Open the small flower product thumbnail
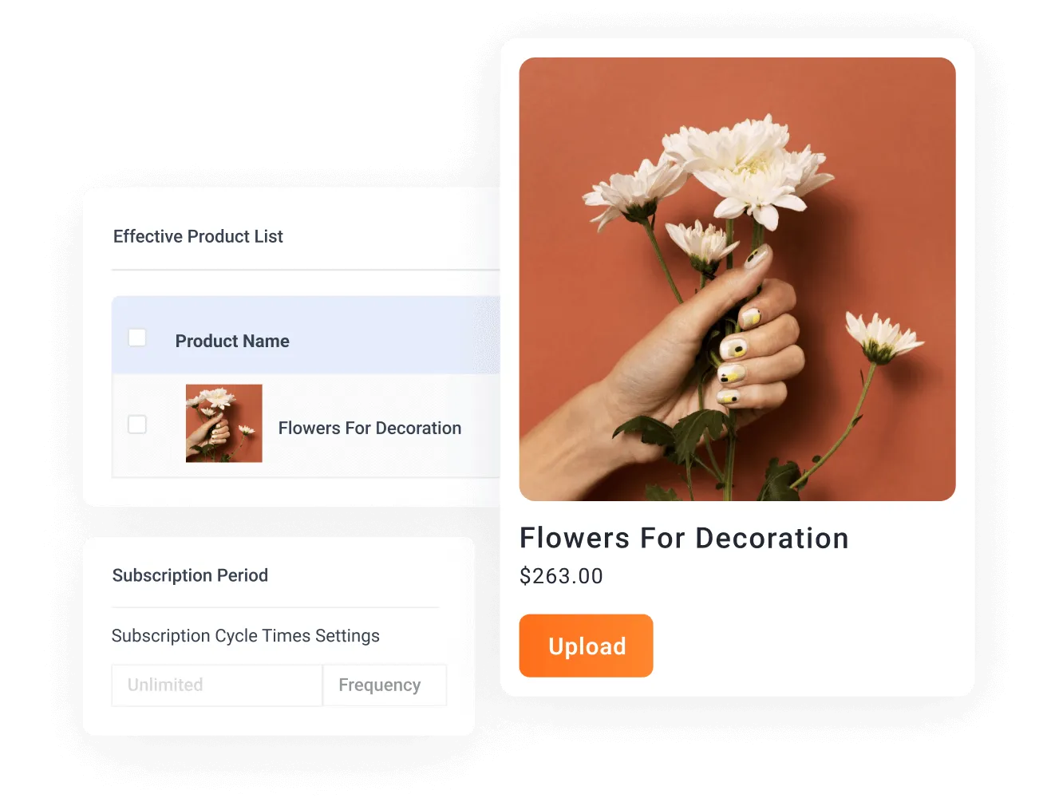 coord(224,424)
